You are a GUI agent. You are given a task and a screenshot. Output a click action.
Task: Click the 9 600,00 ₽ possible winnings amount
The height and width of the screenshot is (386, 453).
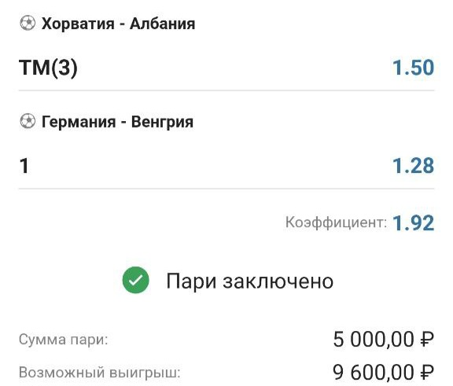click(383, 372)
